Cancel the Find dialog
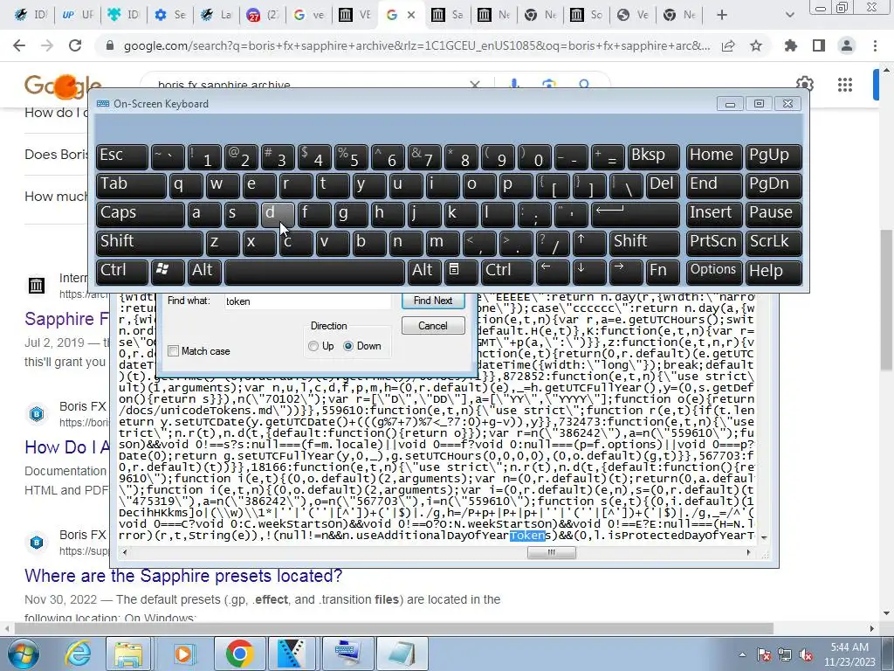The image size is (894, 671). (x=433, y=326)
